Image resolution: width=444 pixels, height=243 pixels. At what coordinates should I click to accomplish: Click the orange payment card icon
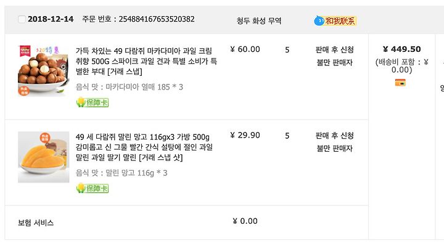400,83
